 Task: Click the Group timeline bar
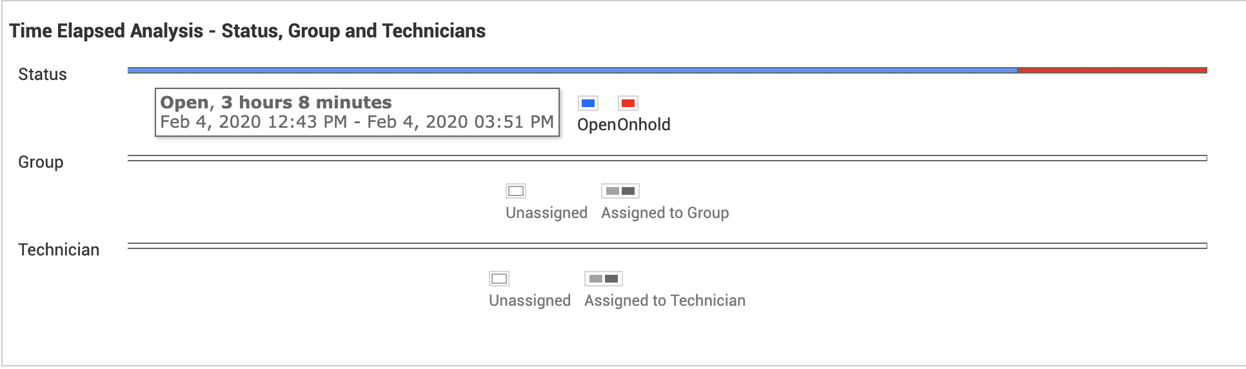667,158
